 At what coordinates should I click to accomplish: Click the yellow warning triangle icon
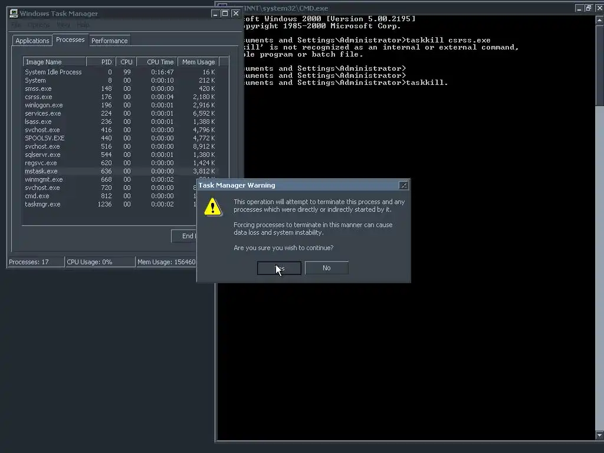tap(212, 207)
